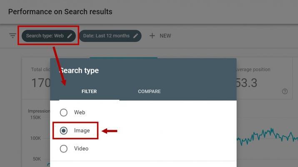Click the Web option label
The width and height of the screenshot is (298, 167).
tap(80, 112)
